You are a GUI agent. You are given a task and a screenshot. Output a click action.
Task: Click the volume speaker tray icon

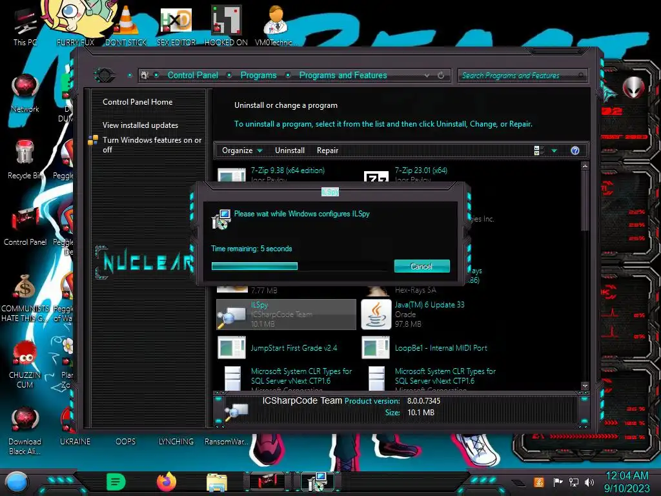click(x=589, y=482)
